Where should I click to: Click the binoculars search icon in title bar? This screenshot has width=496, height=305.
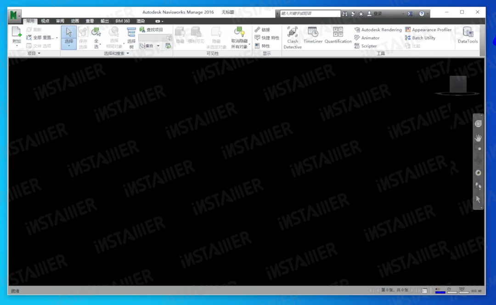tap(345, 14)
